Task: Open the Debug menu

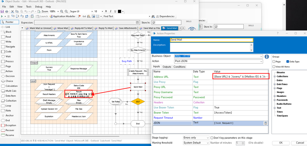Action: click(39, 6)
